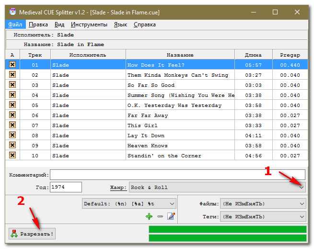The height and width of the screenshot is (249, 314).
Task: Click the upper green progress bar
Action: point(228,229)
